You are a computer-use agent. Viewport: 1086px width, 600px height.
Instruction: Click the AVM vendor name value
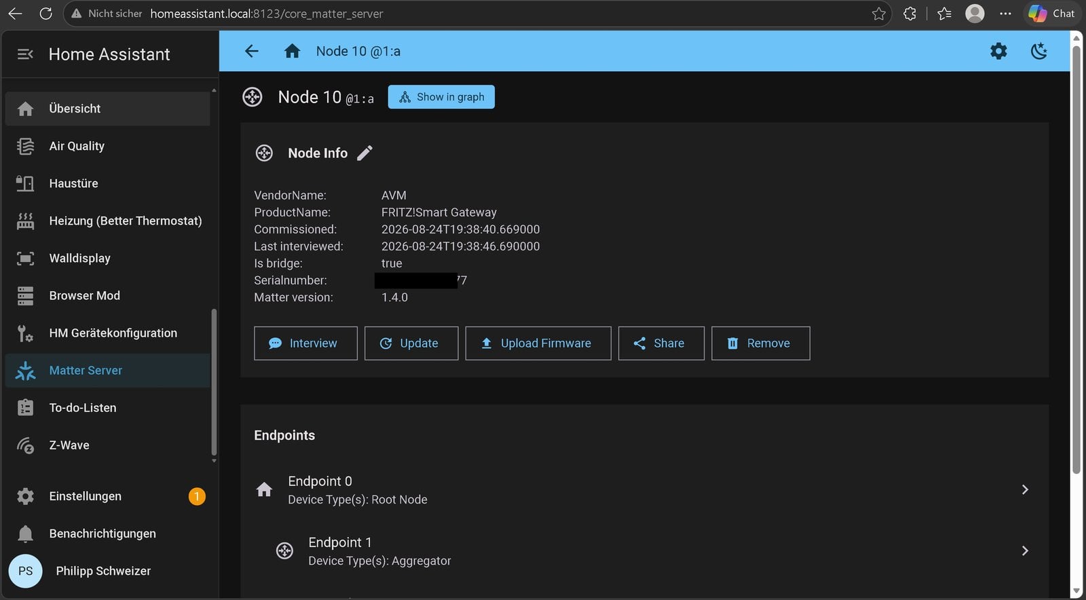point(394,195)
